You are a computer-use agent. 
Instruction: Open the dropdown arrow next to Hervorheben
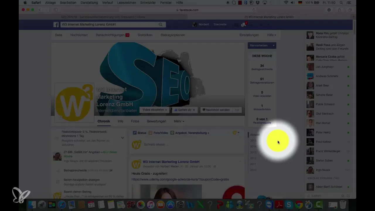click(273, 45)
